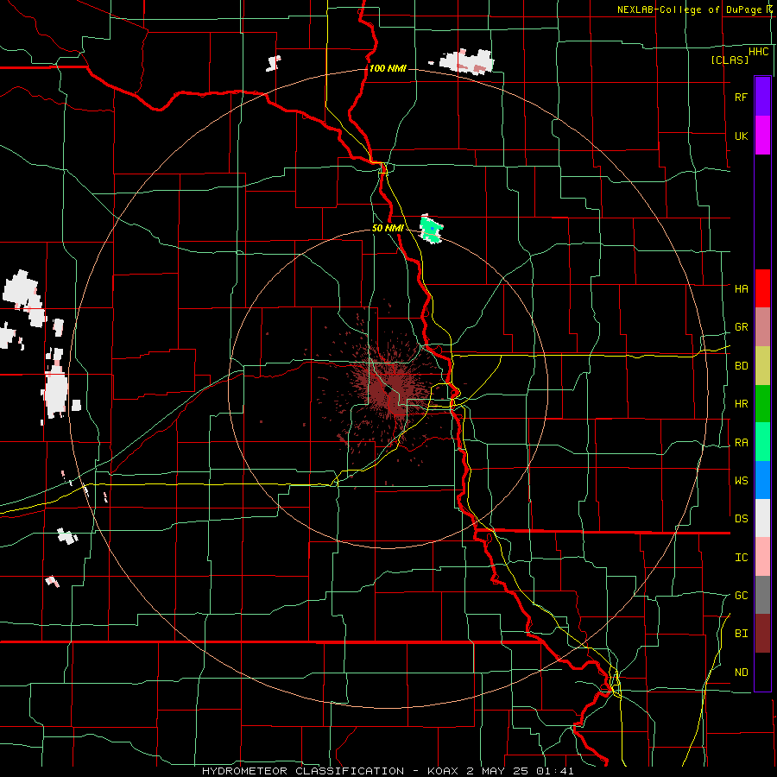
Task: Click the WS legend label
Action: (741, 480)
